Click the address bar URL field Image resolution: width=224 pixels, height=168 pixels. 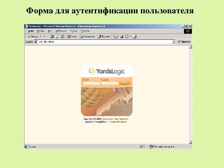click(105, 42)
